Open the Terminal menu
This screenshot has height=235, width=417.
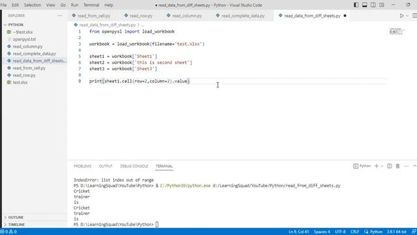point(91,5)
